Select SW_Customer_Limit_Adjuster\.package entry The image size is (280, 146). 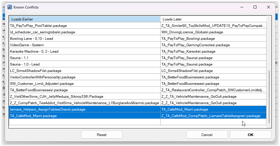[x=42, y=84]
